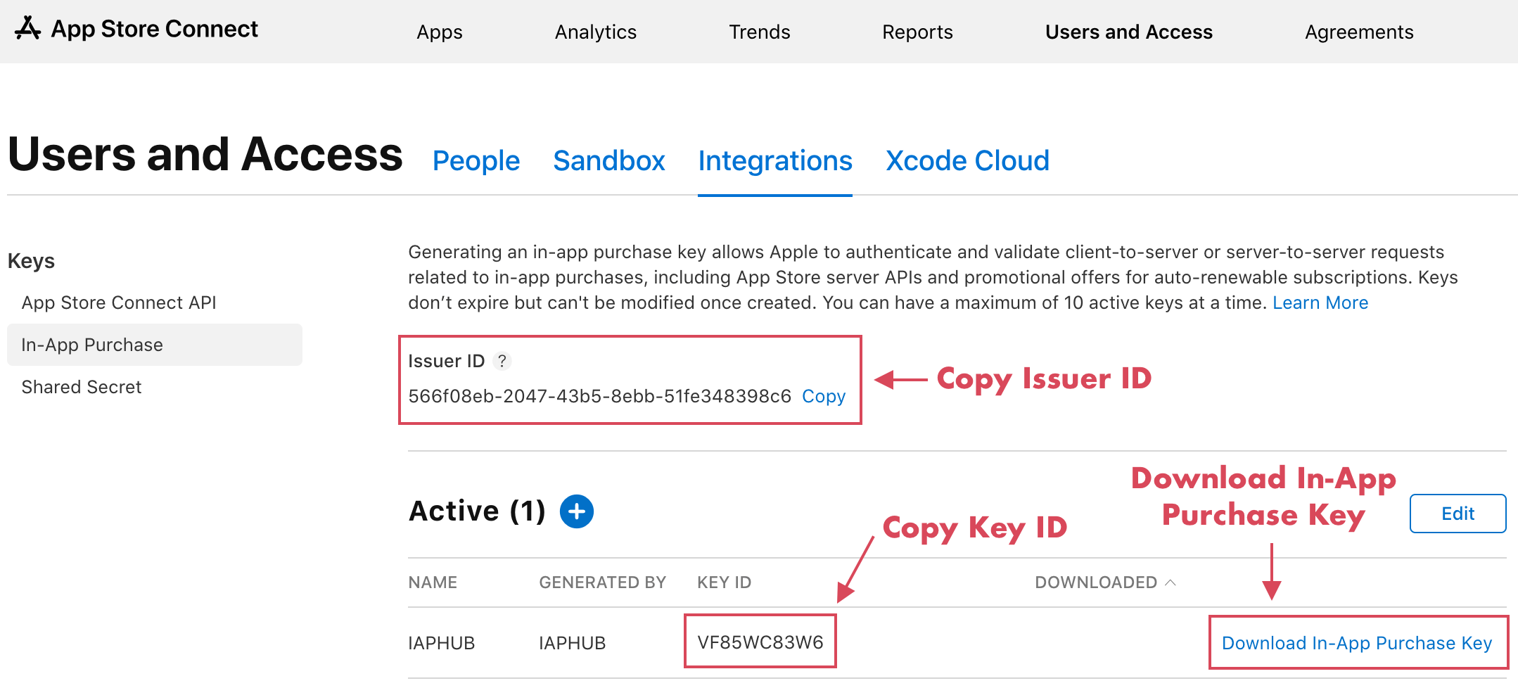Switch to the Sandbox tab

click(609, 161)
